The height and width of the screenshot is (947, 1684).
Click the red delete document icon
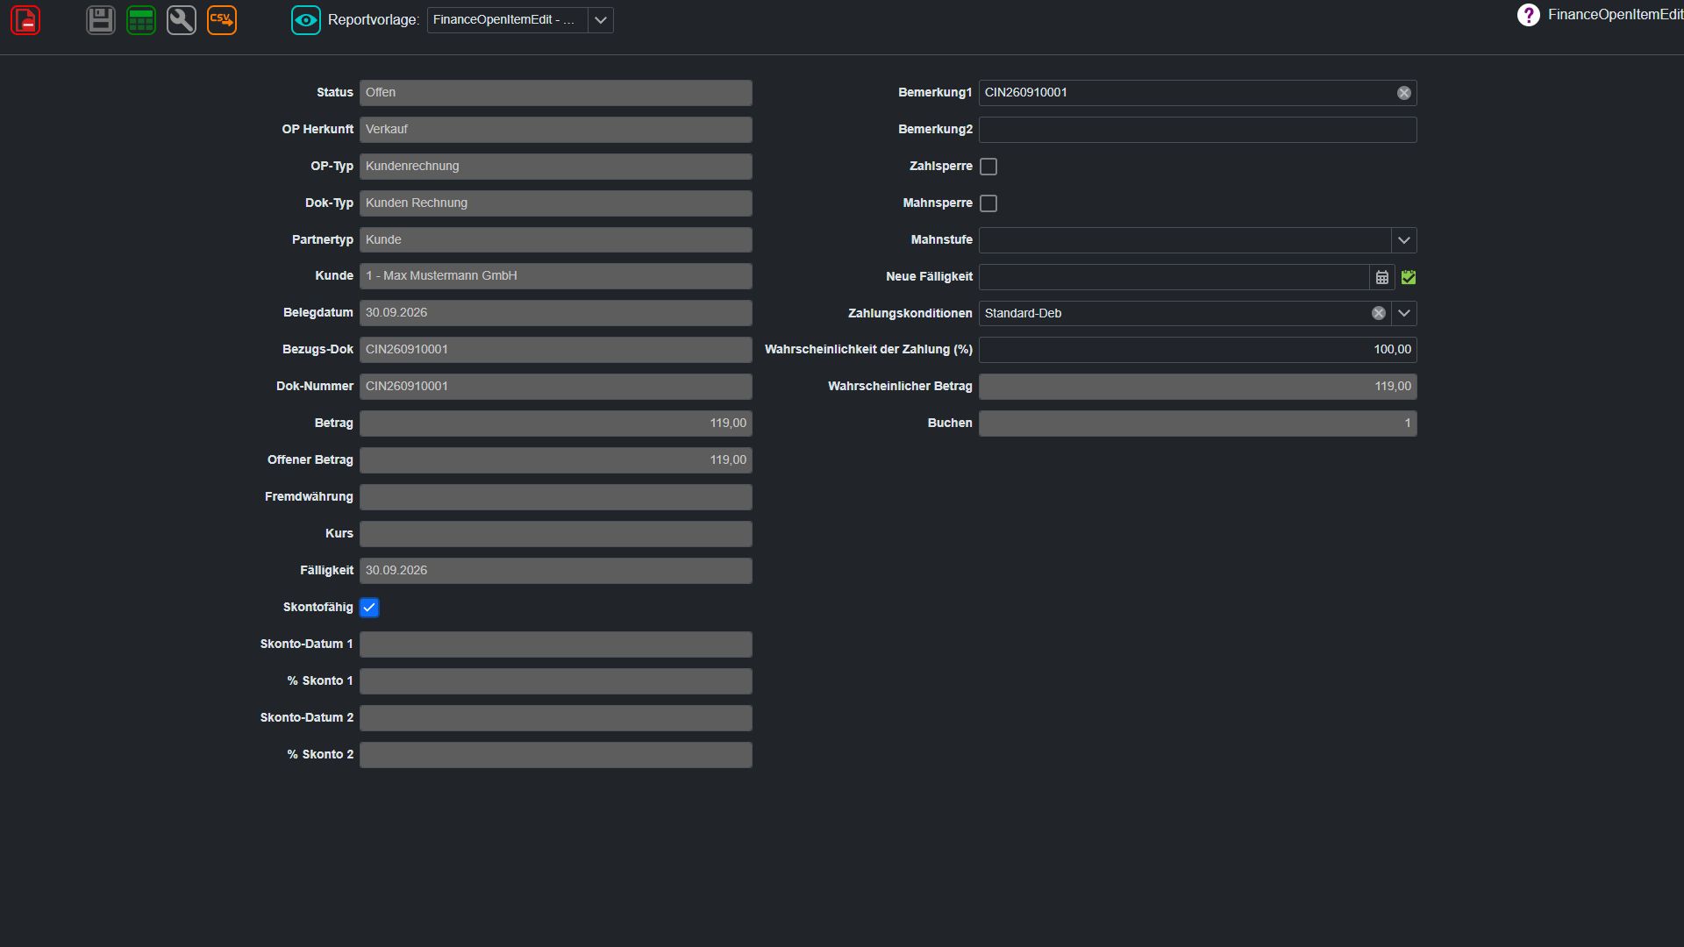click(x=25, y=20)
